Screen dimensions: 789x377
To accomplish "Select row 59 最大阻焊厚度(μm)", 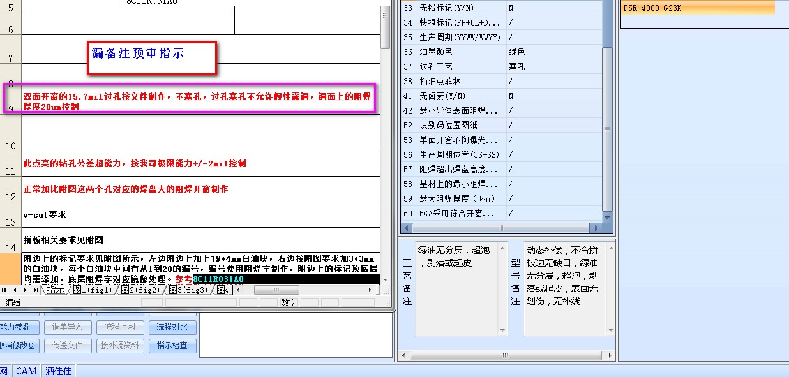I will point(502,198).
